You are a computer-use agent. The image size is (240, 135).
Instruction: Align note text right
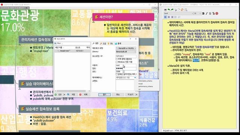(x=172, y=17)
